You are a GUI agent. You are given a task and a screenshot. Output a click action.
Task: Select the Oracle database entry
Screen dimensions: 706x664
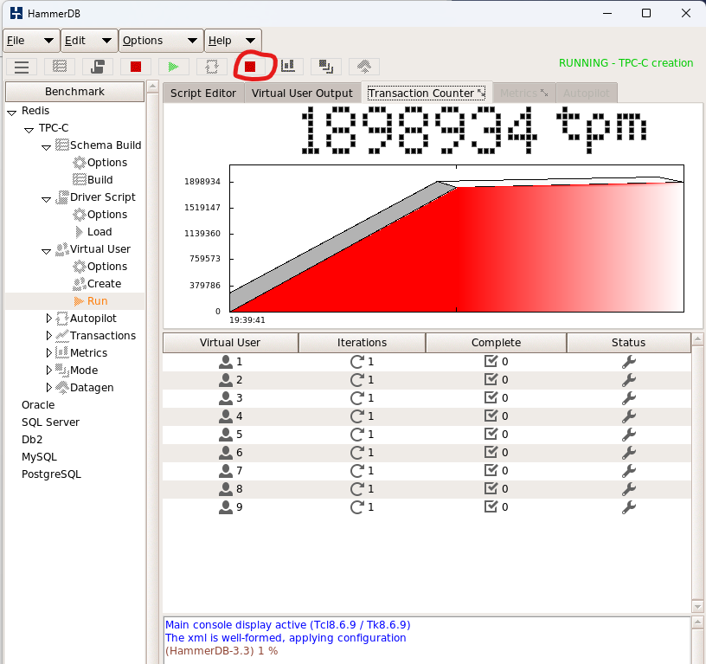[38, 405]
